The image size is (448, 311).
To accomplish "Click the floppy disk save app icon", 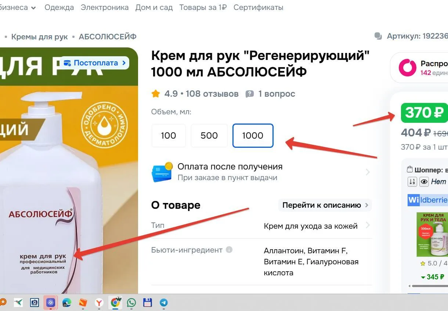I will click(x=148, y=303).
